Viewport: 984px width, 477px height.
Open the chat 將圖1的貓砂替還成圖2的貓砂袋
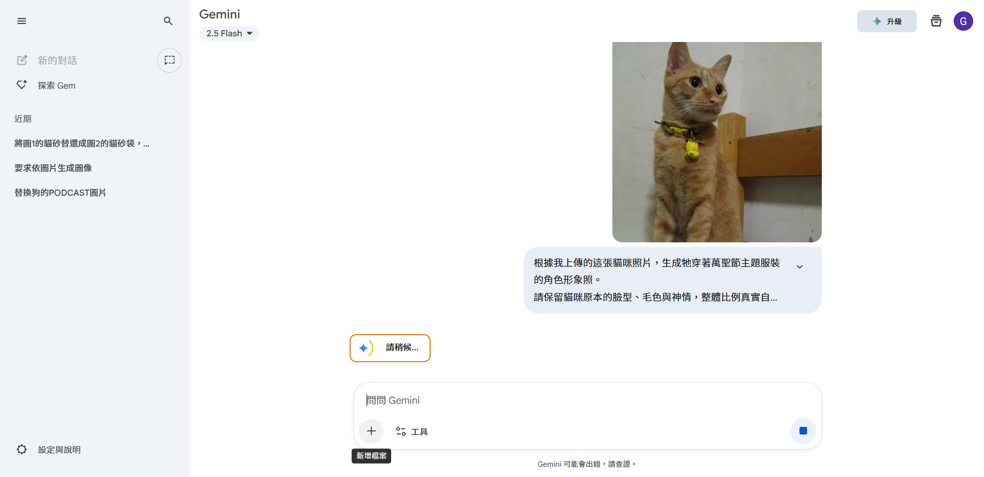click(x=82, y=143)
